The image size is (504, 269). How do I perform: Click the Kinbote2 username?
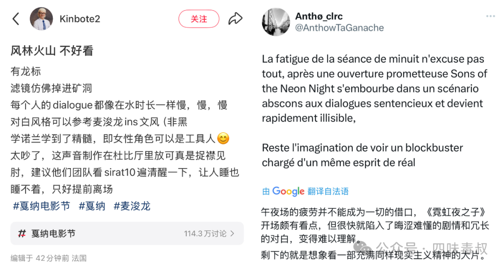[80, 19]
